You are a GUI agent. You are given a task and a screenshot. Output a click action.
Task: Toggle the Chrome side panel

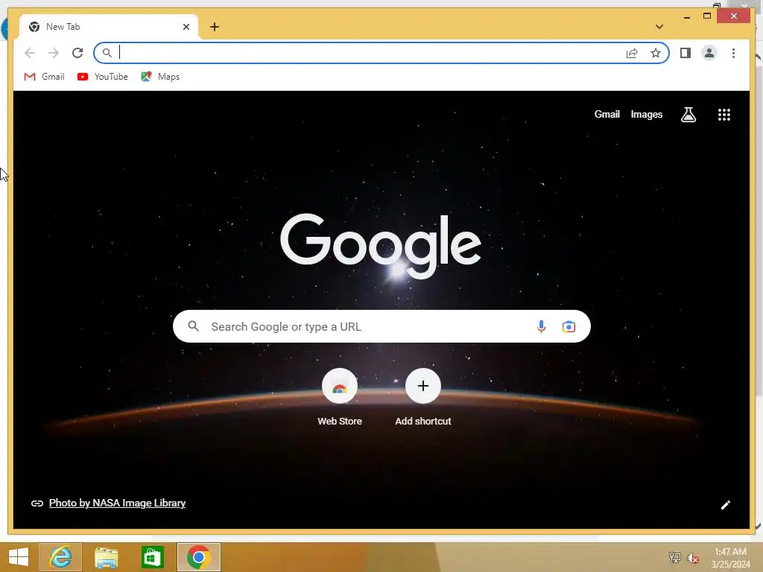click(686, 53)
